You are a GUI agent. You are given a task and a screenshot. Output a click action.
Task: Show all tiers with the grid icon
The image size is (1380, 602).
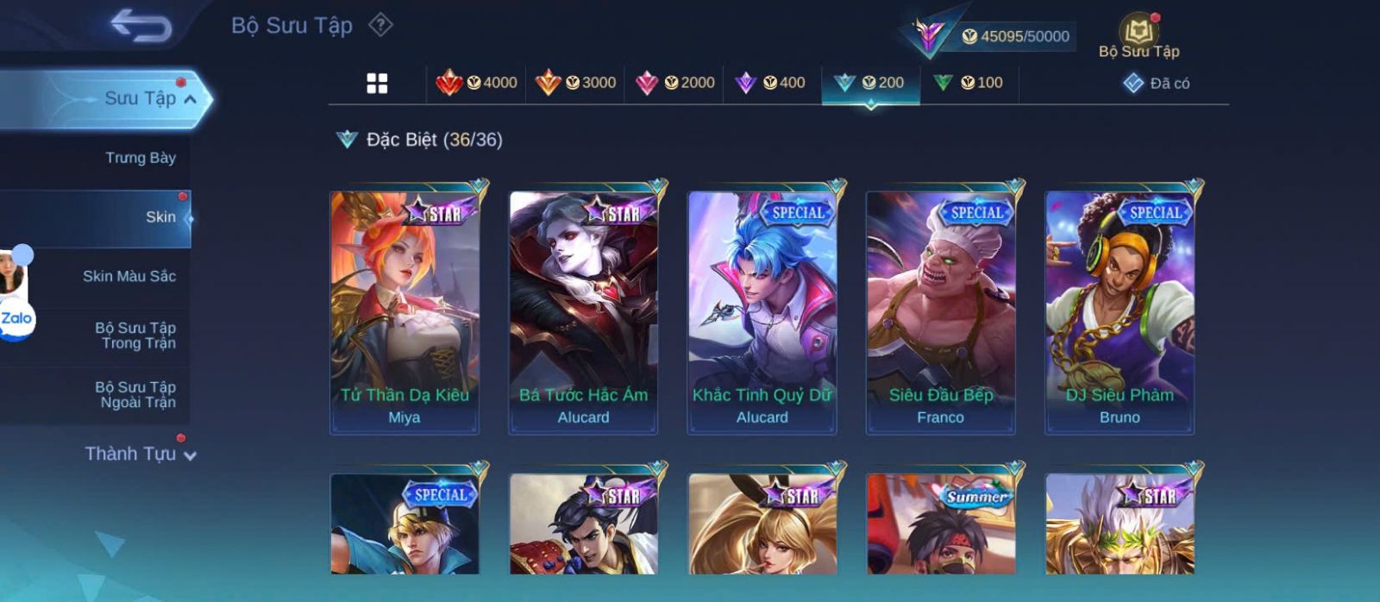[377, 83]
